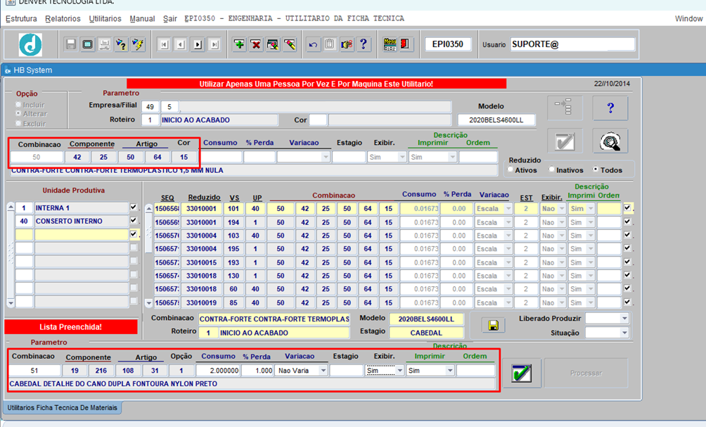Viewport: 706px width, 427px height.
Task: Click the Usuario field showing SUPORTE@
Action: pyautogui.click(x=572, y=44)
